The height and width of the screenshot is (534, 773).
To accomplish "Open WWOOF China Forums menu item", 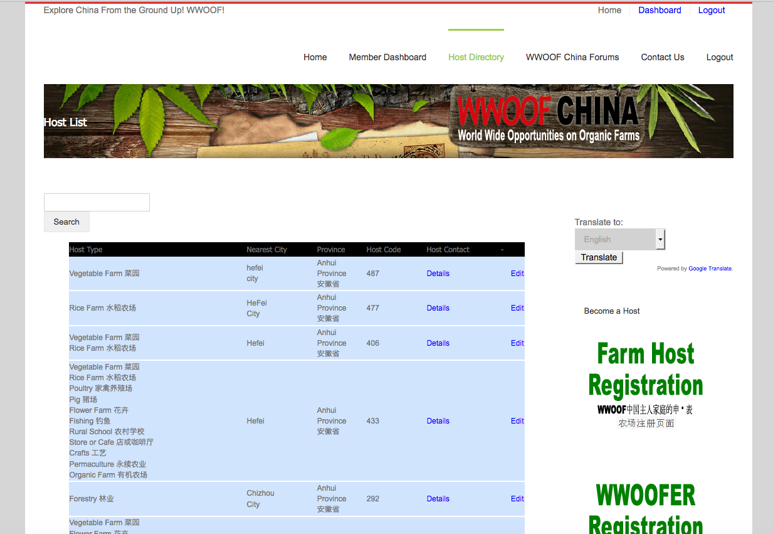I will point(572,57).
